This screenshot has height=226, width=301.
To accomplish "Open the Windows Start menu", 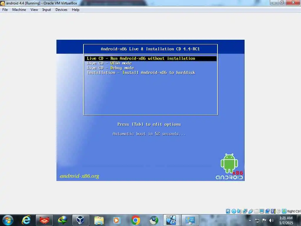I will coord(8,220).
